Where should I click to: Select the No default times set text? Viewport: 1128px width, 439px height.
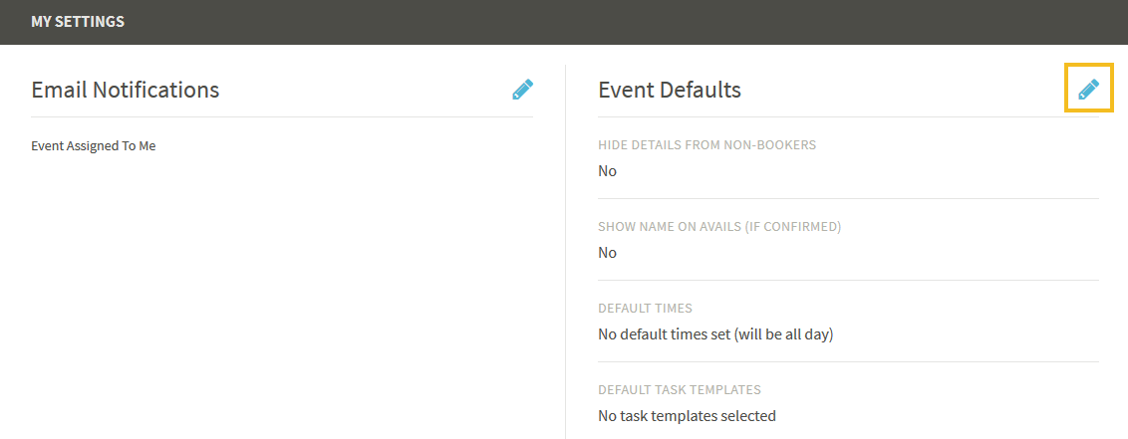click(715, 334)
